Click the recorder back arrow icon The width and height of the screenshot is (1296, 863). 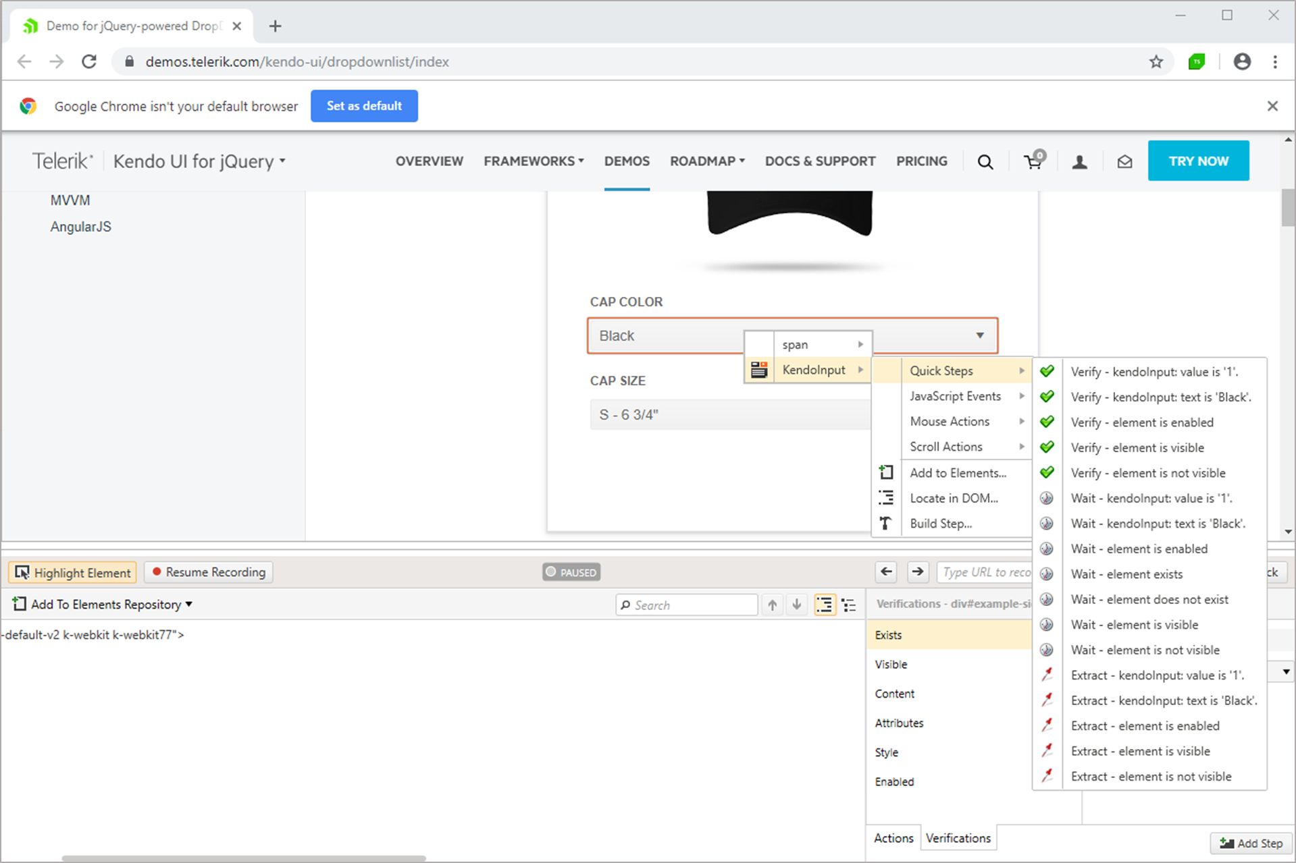tap(887, 572)
